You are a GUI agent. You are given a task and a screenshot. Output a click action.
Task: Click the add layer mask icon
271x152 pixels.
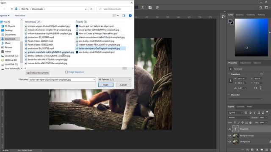coord(252,150)
